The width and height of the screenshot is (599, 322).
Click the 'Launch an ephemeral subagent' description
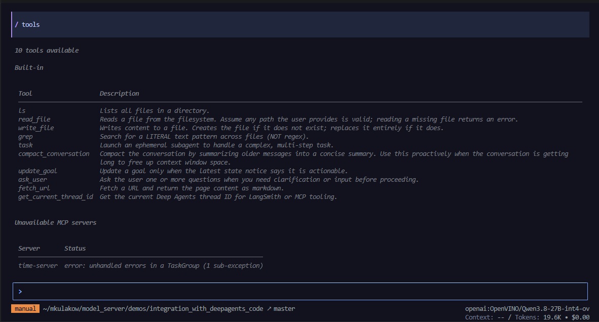216,145
